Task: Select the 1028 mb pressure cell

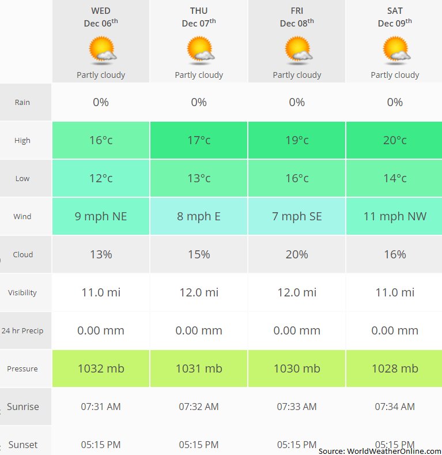Action: click(x=394, y=368)
